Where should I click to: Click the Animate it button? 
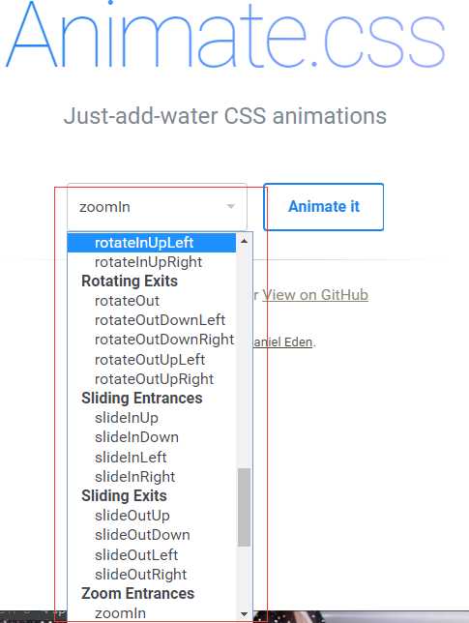pyautogui.click(x=323, y=207)
